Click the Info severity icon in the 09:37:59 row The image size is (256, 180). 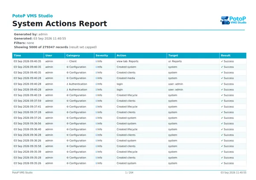tap(96, 101)
